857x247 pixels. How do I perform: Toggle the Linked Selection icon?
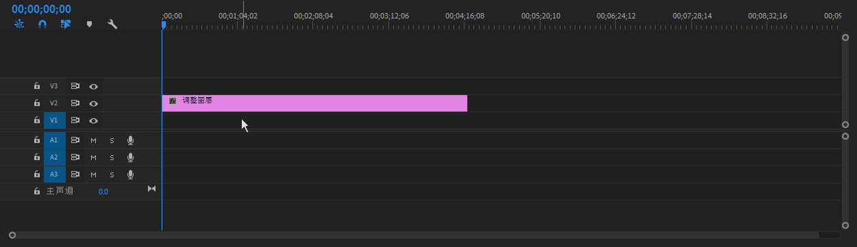point(66,24)
